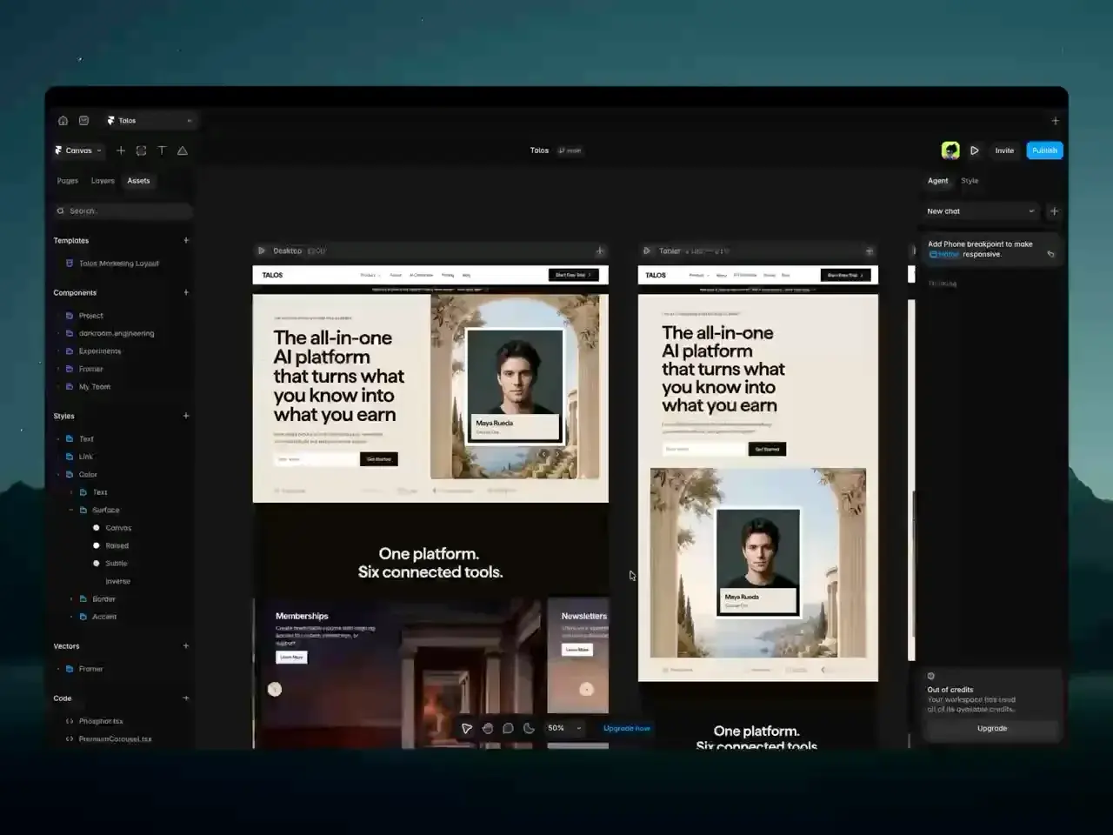Select the hand pan tool in bottom toolbar
The image size is (1113, 835).
point(488,728)
